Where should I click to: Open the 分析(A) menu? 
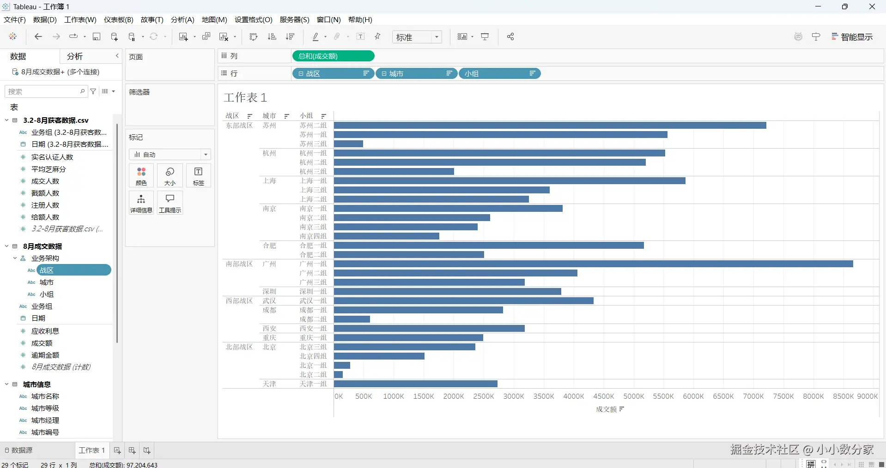[182, 20]
